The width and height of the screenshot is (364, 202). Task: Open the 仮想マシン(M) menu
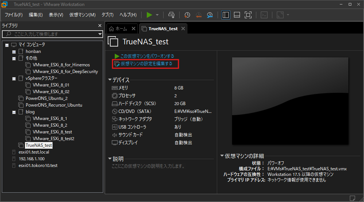[82, 15]
